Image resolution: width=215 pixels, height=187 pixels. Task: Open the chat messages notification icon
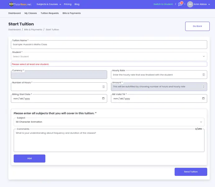point(180,4)
